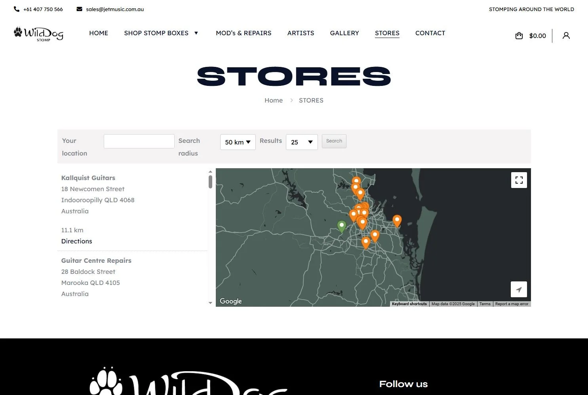Click the email envelope icon
The width and height of the screenshot is (588, 395).
click(79, 9)
